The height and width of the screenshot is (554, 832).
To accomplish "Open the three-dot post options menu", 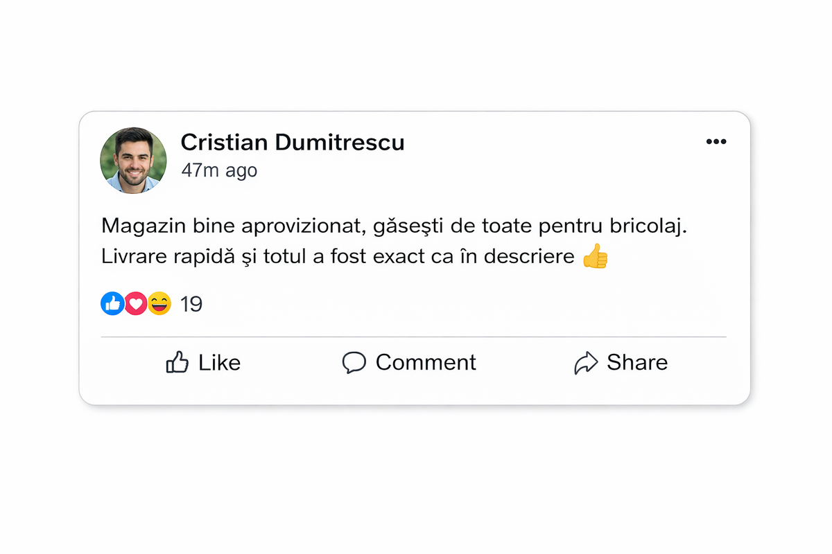I will pos(716,141).
